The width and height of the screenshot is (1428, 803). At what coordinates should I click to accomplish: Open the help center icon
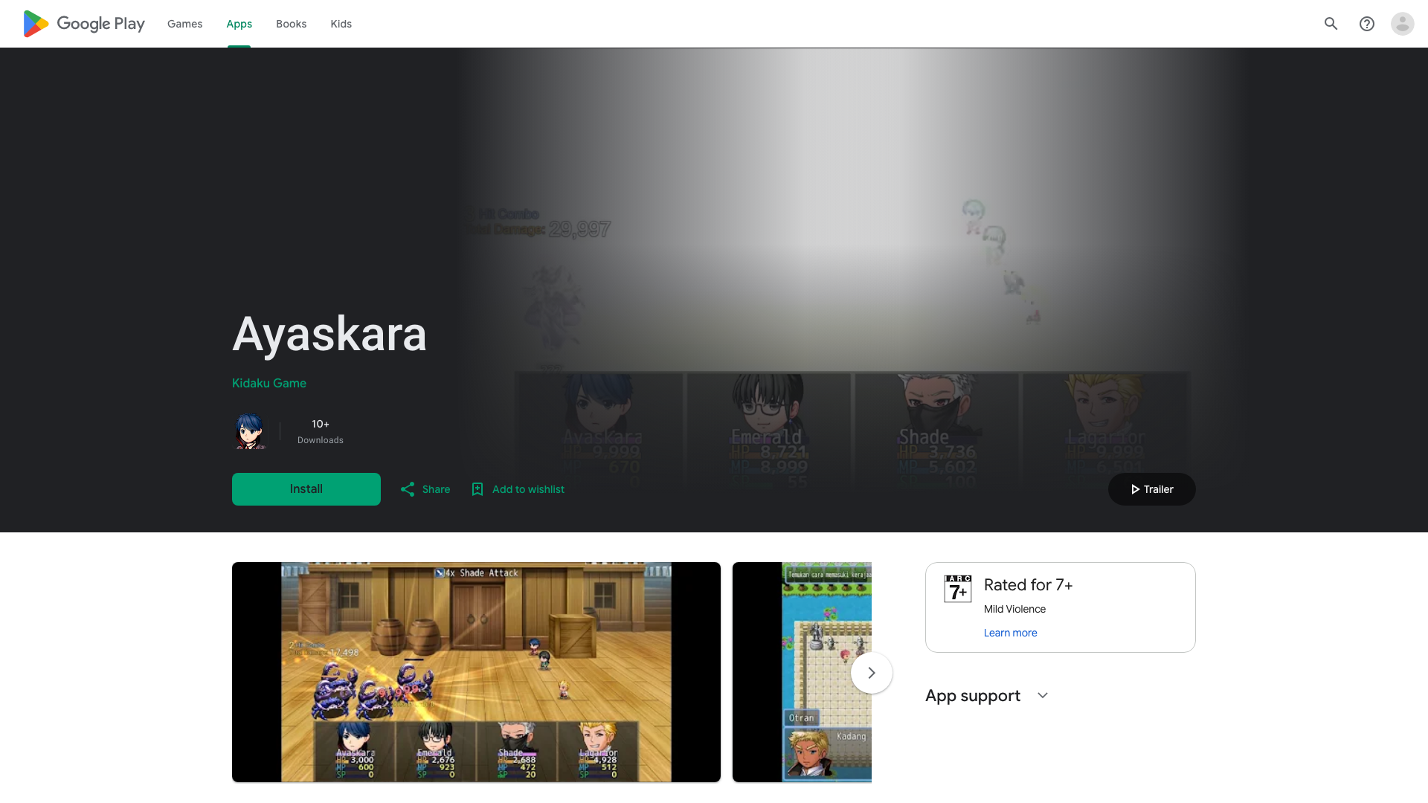pos(1367,24)
